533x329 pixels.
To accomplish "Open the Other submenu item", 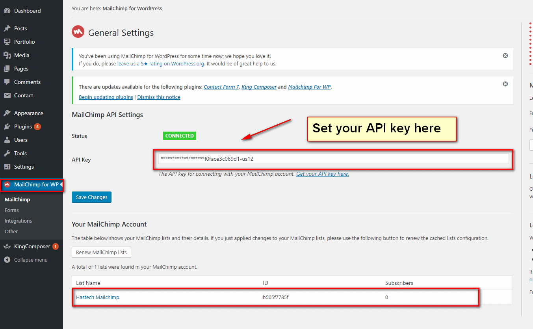I will tap(11, 231).
